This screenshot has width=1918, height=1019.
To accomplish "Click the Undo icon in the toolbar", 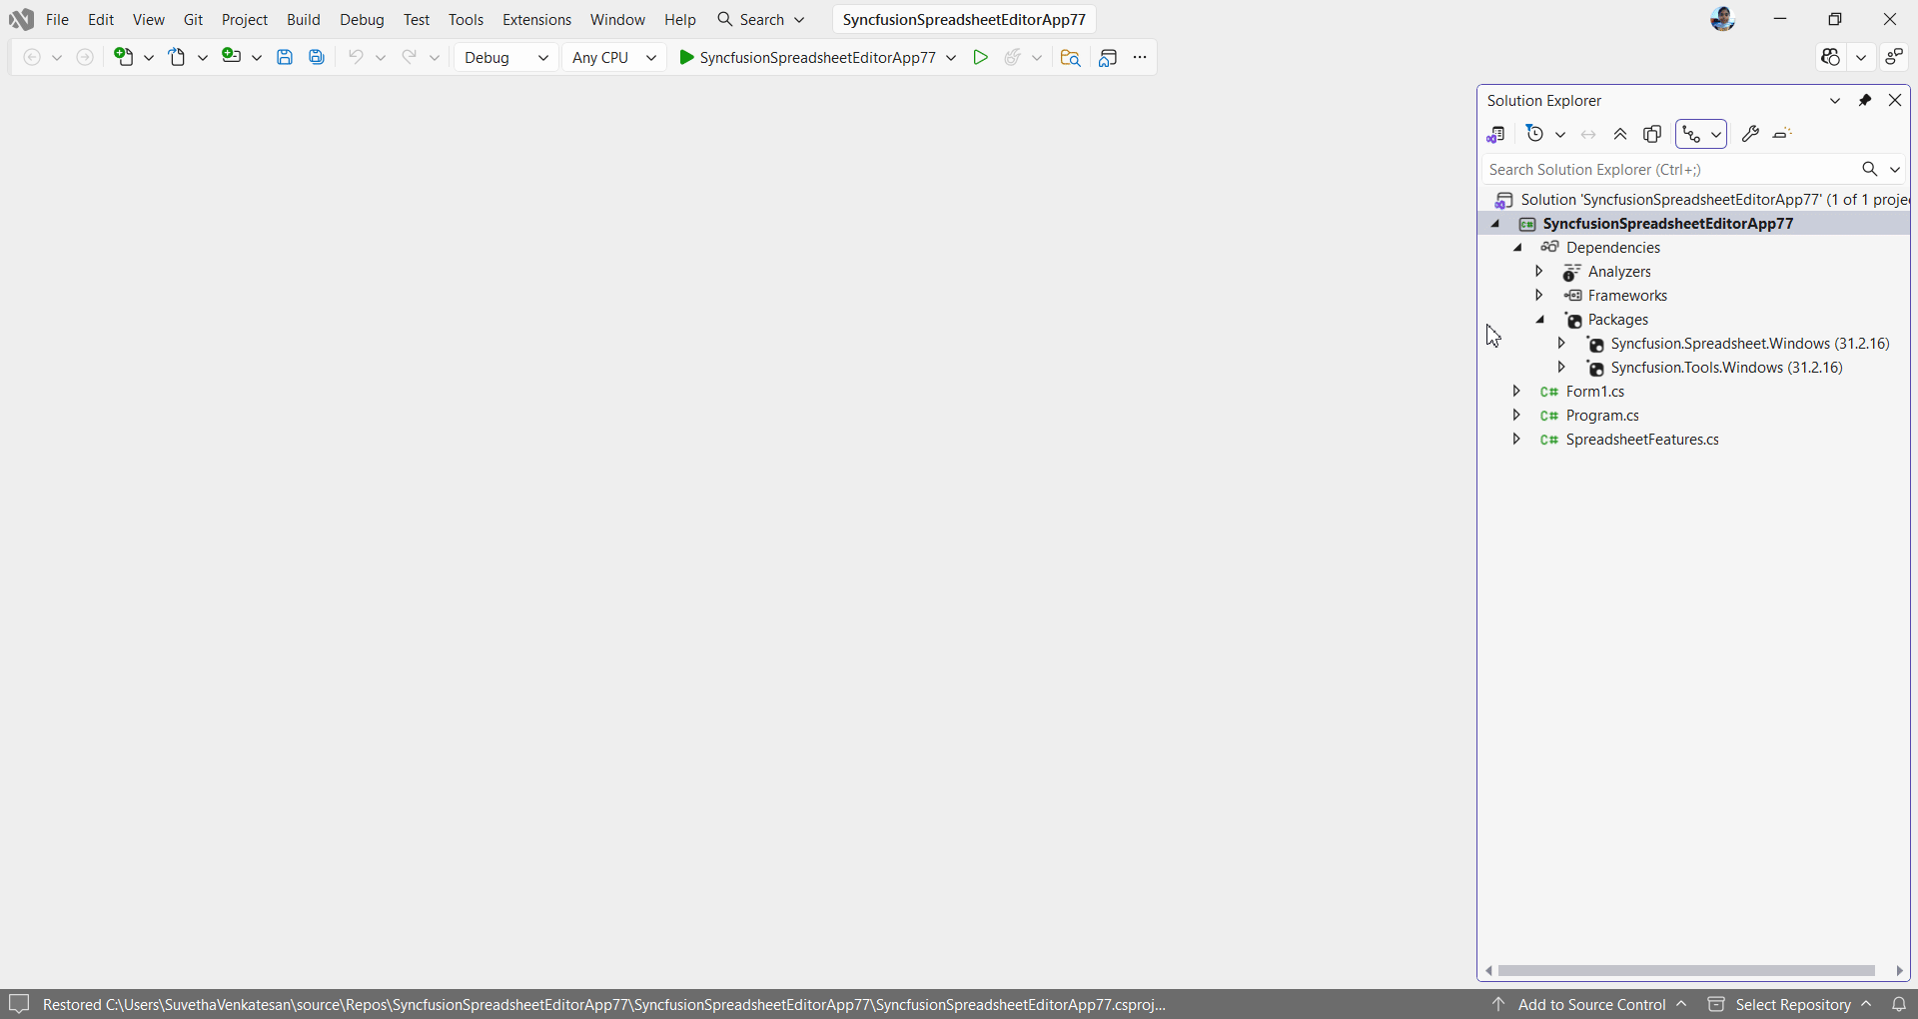I will tap(357, 57).
